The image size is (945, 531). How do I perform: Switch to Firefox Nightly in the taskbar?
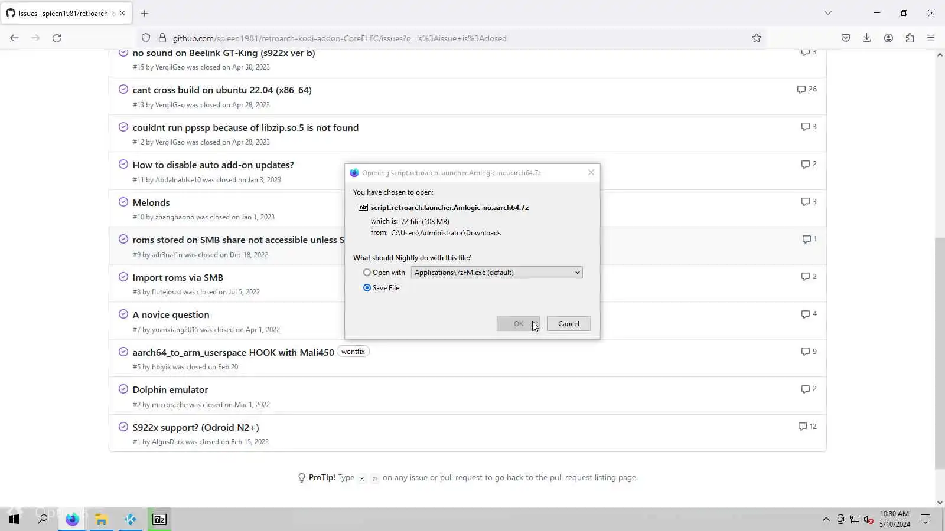[x=72, y=519]
